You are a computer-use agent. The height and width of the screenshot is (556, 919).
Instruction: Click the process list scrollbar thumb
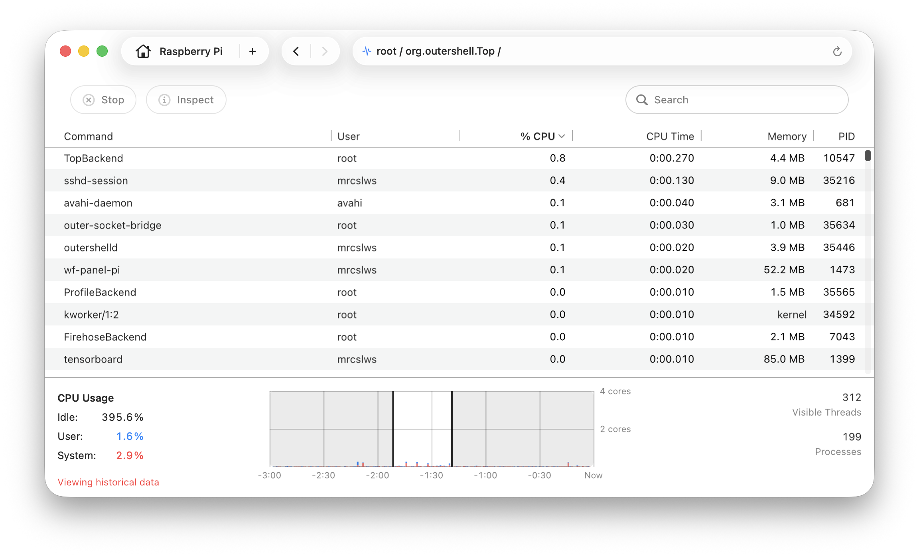click(868, 156)
